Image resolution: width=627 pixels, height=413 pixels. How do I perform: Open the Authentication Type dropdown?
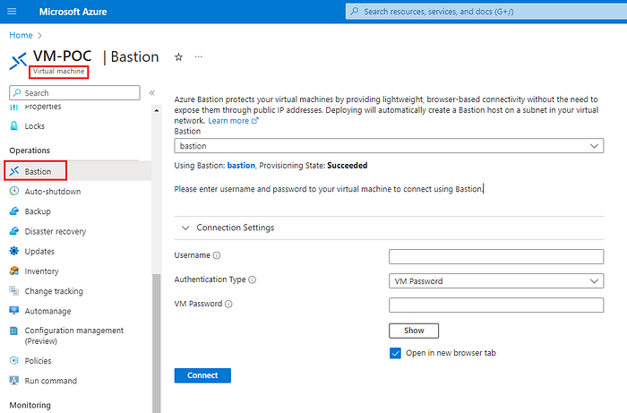point(496,281)
